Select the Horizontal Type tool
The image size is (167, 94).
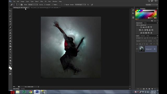coord(10,52)
